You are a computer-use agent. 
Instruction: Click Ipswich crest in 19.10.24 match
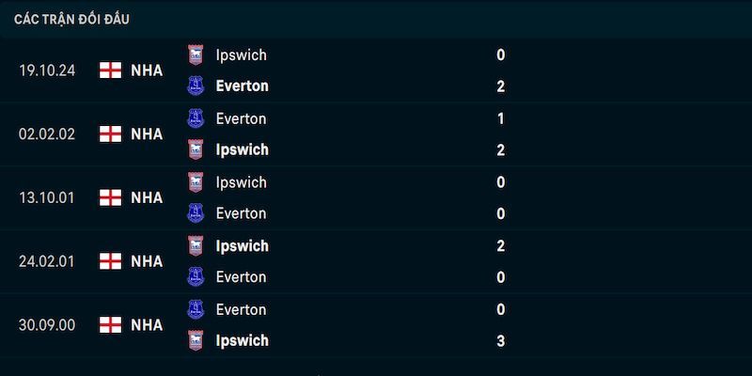pos(196,55)
